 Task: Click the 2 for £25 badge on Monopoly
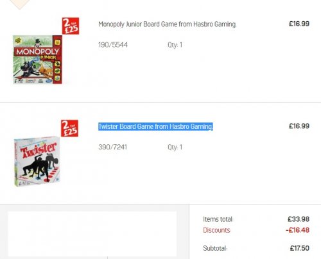point(71,26)
